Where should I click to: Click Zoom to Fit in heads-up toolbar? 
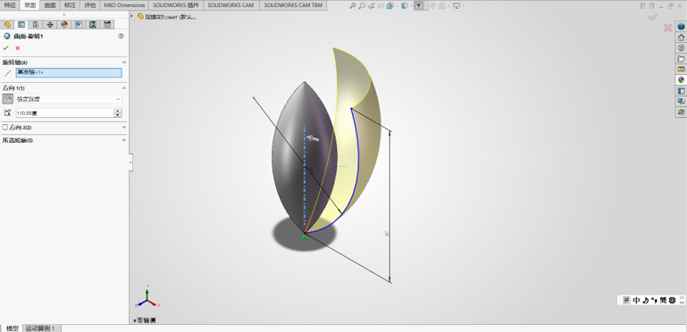352,5
